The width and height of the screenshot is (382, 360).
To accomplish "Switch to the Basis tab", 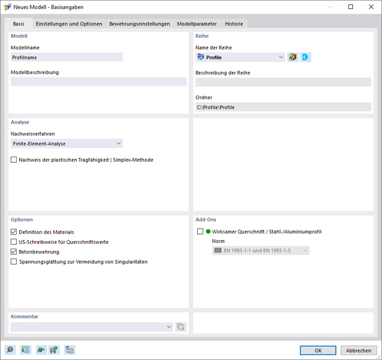I will (x=19, y=24).
